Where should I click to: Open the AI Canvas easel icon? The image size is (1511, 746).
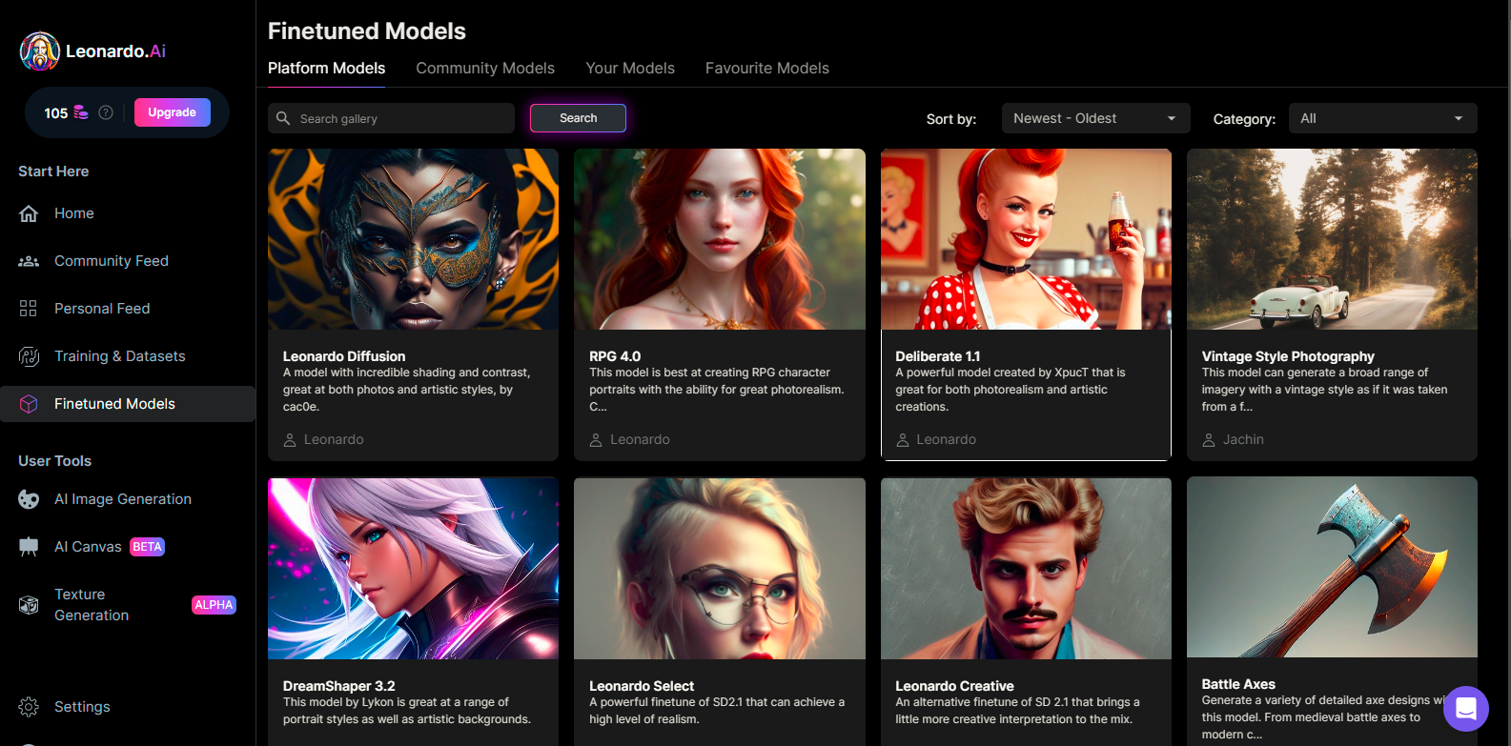click(x=29, y=547)
